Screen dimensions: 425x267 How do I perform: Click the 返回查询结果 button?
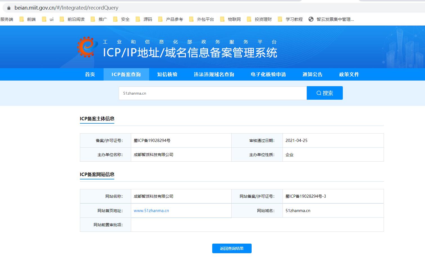point(232,248)
